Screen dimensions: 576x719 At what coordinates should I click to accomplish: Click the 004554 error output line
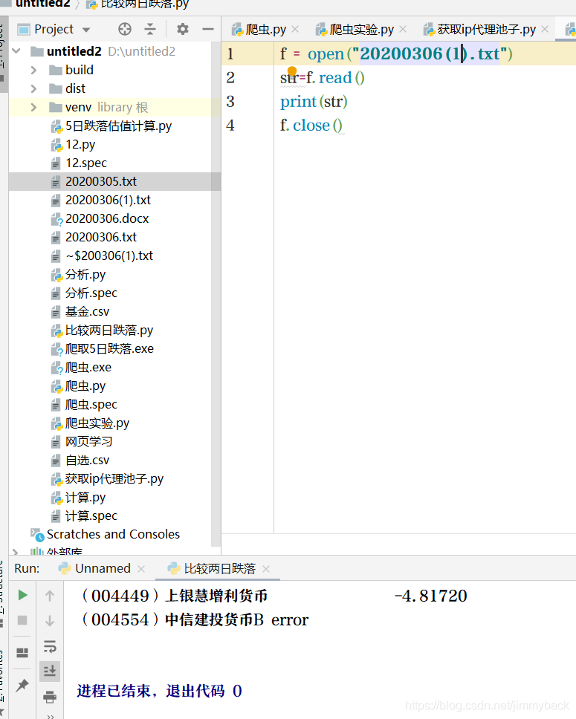(195, 620)
